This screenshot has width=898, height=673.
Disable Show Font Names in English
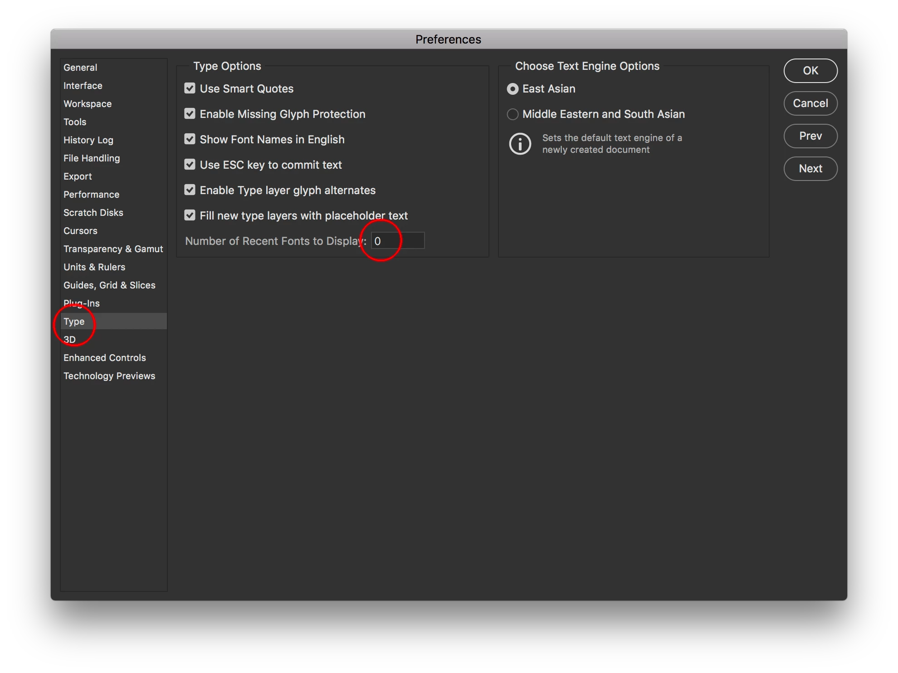point(190,139)
